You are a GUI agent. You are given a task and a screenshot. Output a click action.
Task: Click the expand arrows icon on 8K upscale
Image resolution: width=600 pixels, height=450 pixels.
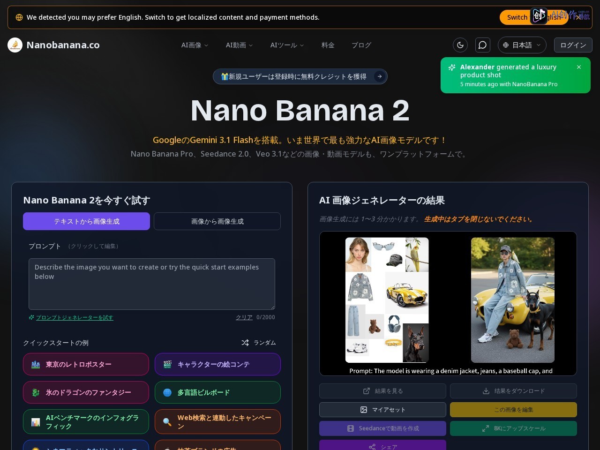[x=486, y=428]
